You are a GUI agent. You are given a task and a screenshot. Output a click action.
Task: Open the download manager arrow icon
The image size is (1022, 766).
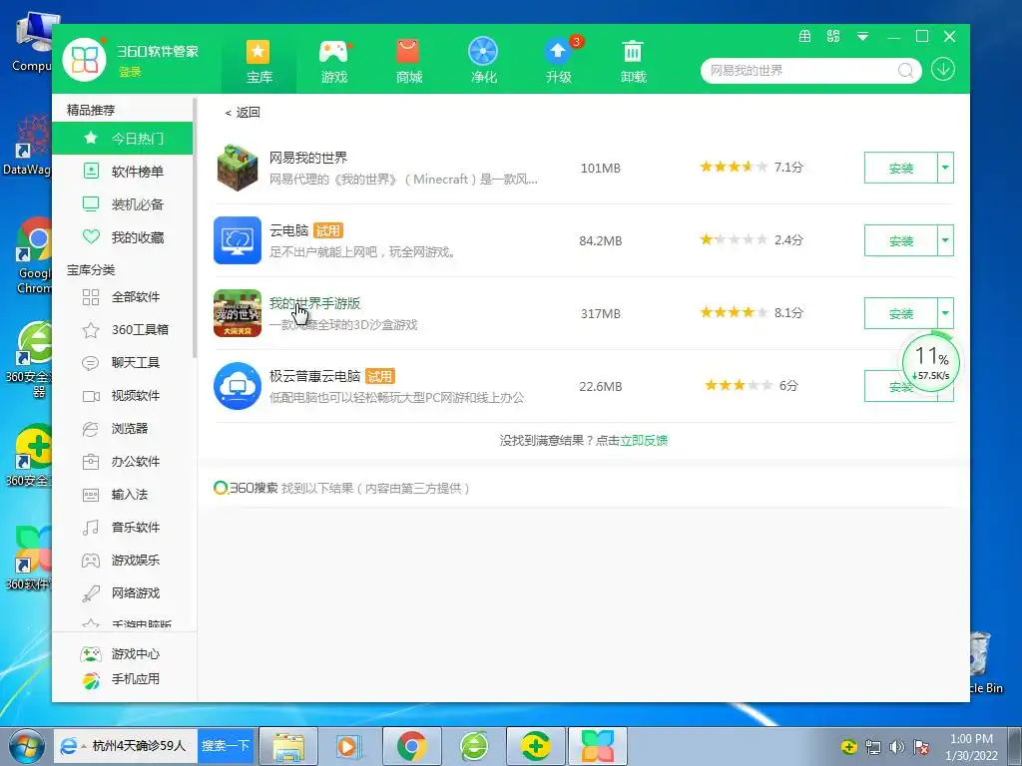pos(942,69)
